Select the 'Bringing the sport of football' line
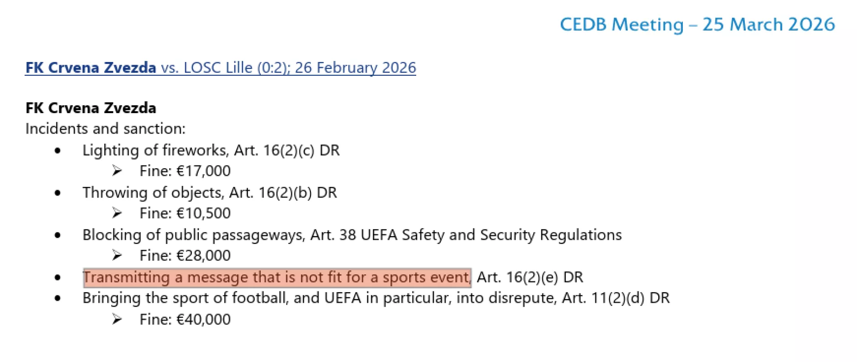This screenshot has width=857, height=362. point(376,298)
